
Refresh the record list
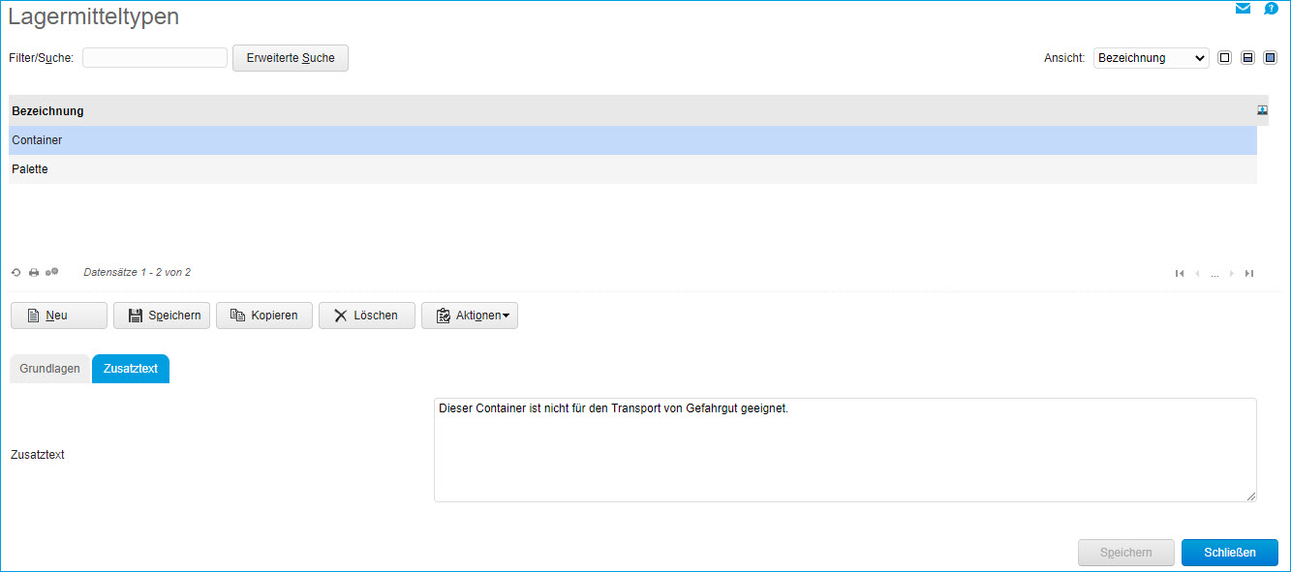point(16,273)
